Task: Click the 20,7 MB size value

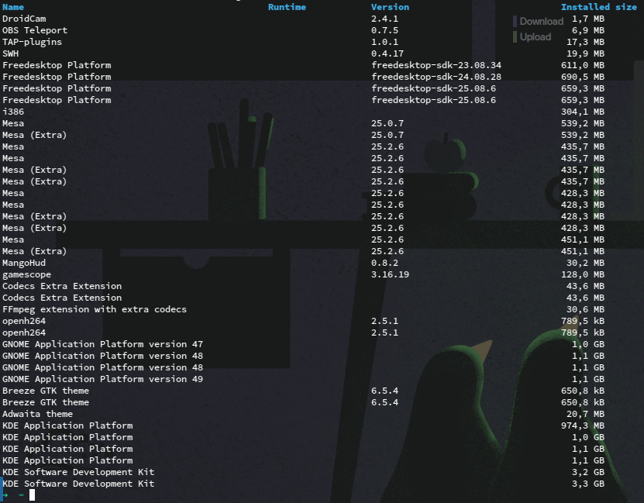Action: point(585,414)
